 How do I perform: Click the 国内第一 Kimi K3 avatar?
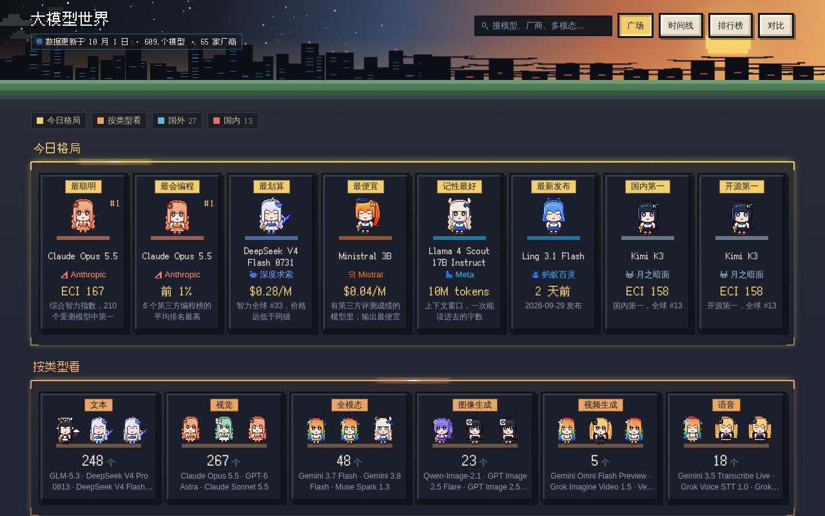pos(647,217)
